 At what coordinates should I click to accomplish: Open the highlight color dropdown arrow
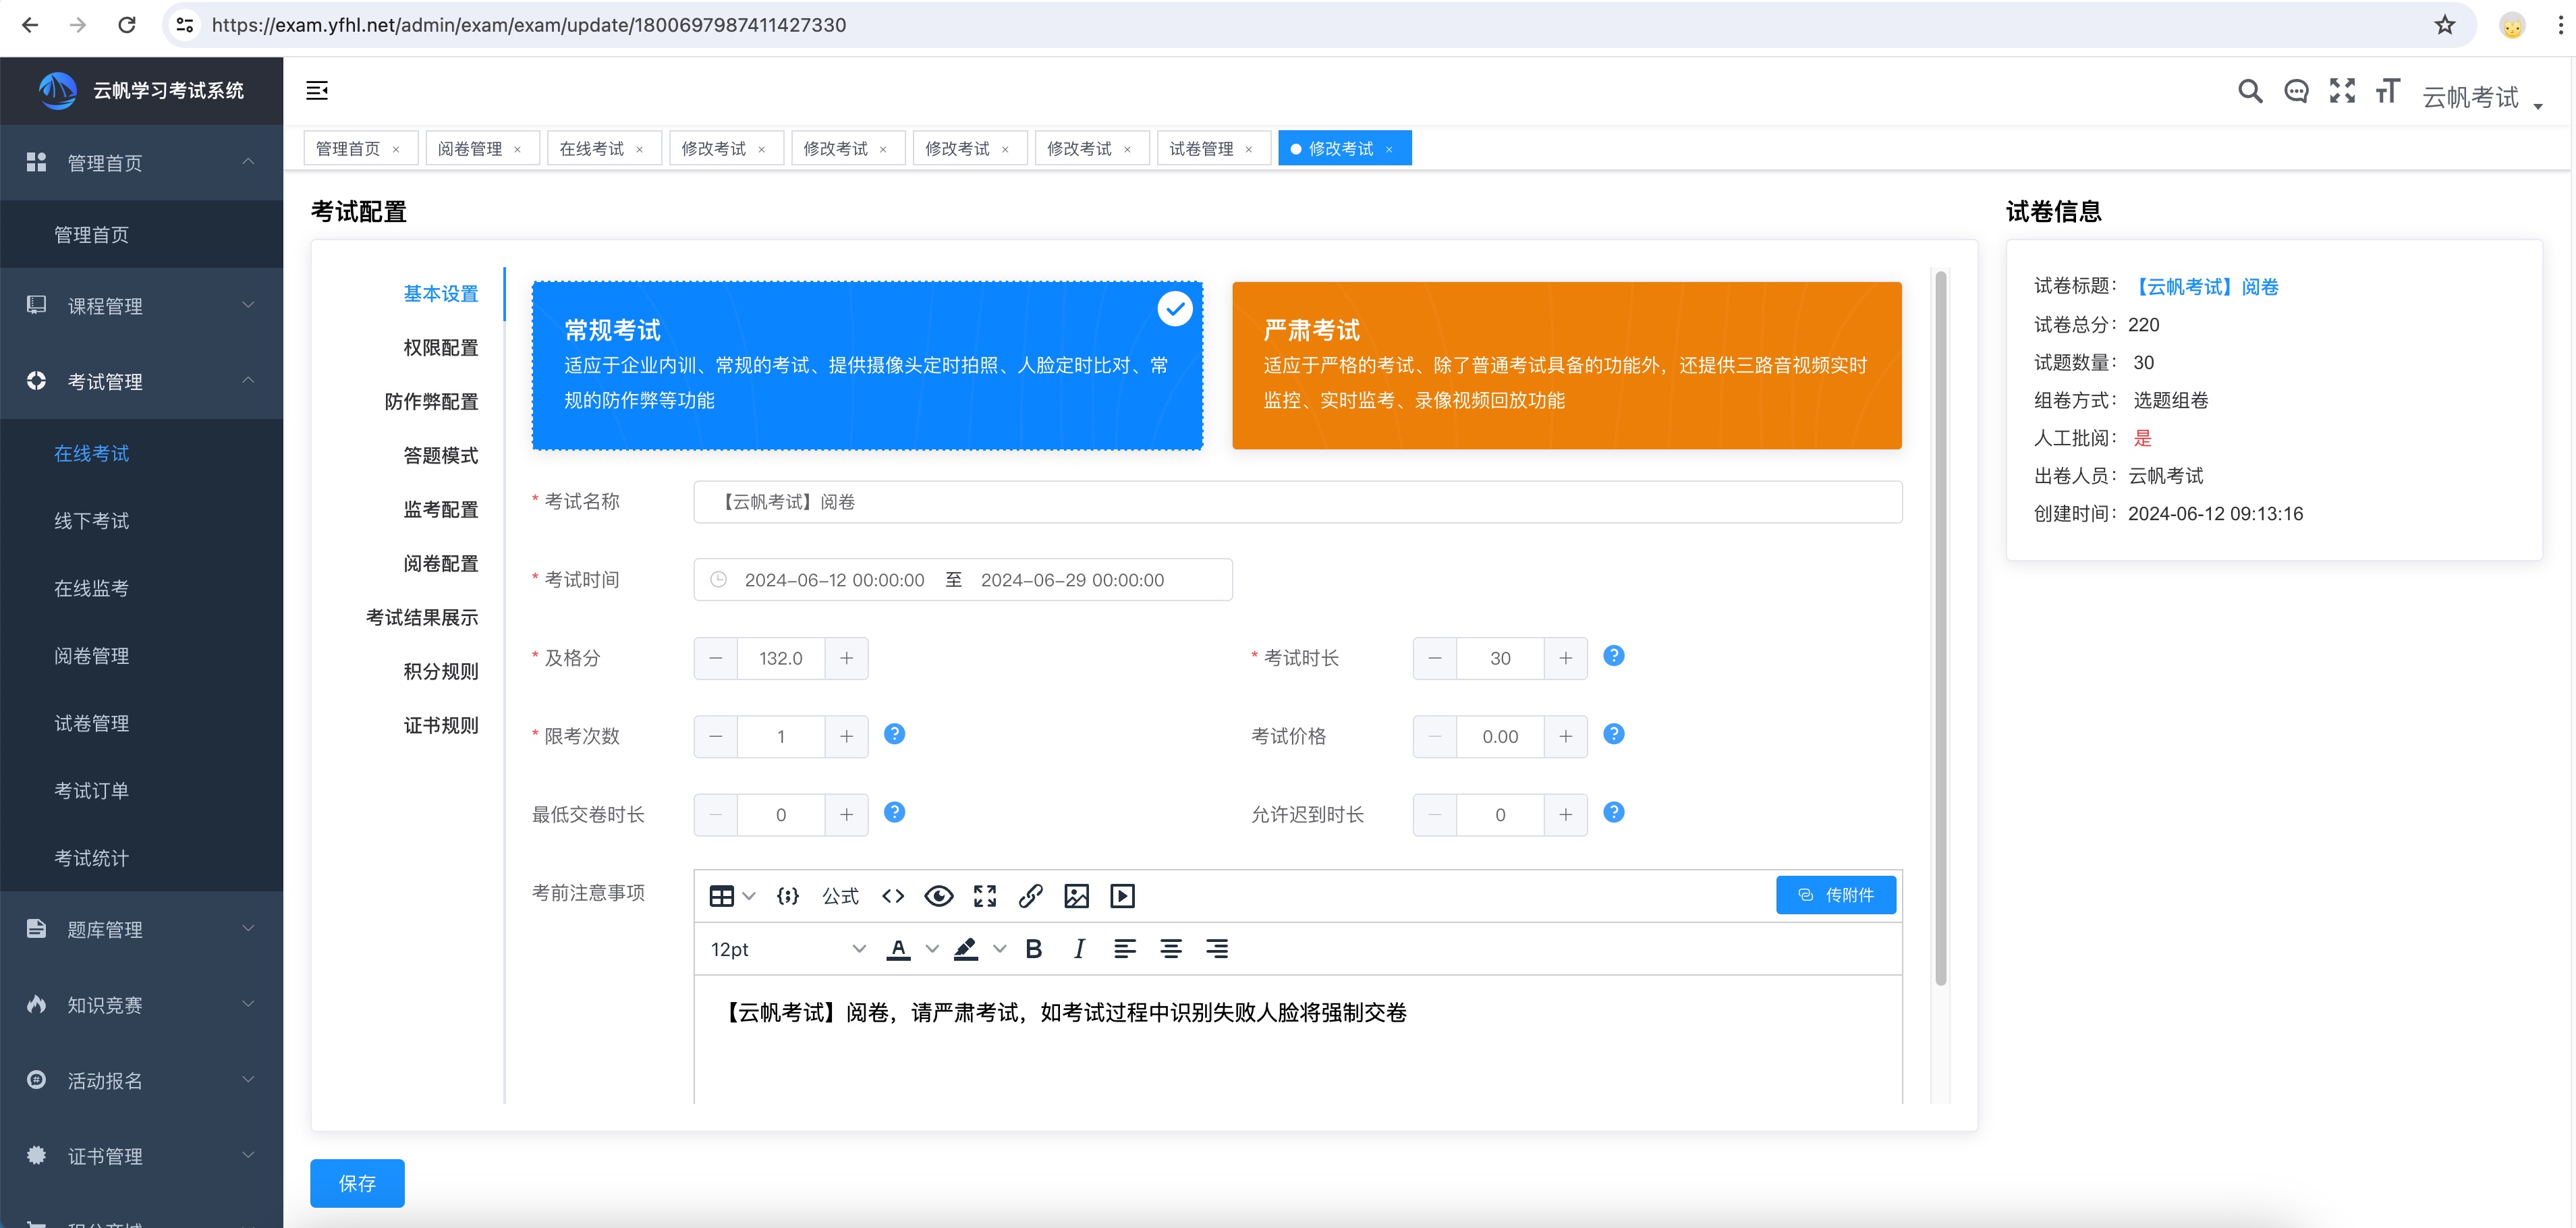[999, 949]
